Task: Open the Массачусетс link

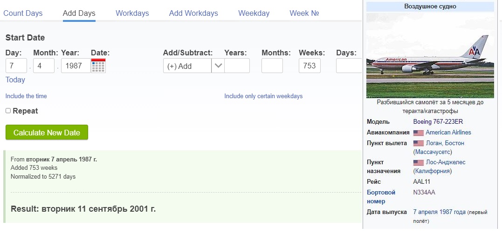Action: (433, 152)
